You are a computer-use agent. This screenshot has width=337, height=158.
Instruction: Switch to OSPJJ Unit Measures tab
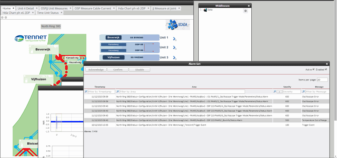(x=55, y=8)
